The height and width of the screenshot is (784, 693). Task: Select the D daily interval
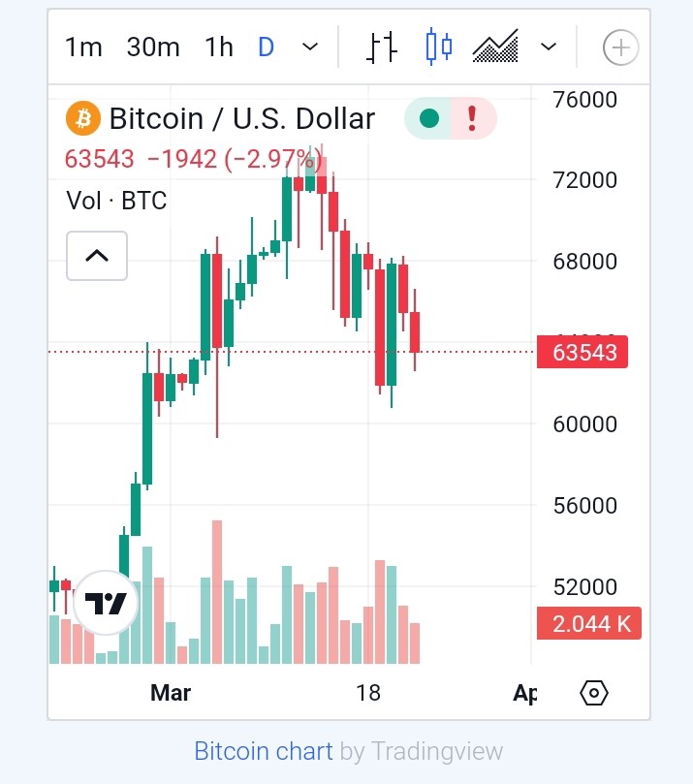coord(266,47)
